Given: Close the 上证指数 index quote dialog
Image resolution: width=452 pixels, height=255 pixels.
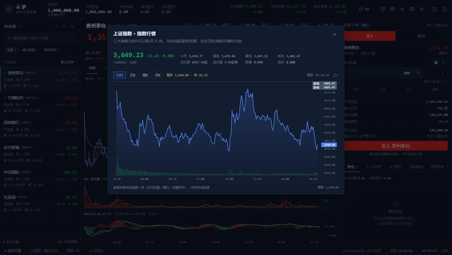Looking at the screenshot, I should point(334,34).
